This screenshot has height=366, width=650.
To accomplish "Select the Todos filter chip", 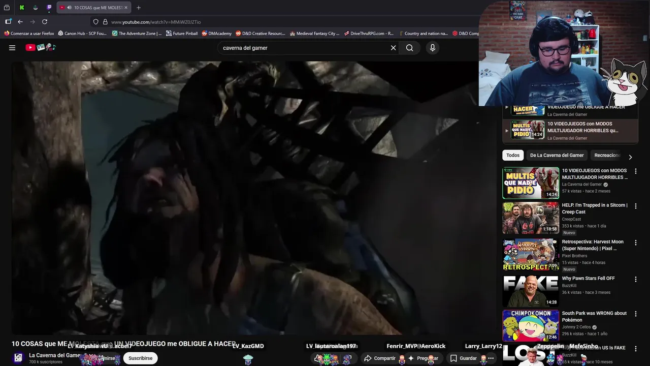I will (x=513, y=155).
